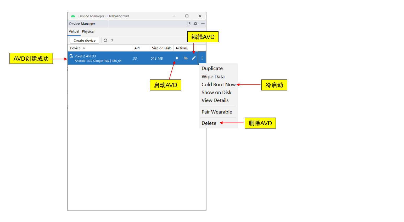Click the device type icon for Pixel 2
Viewport: 404px width, 222px height.
(x=71, y=56)
